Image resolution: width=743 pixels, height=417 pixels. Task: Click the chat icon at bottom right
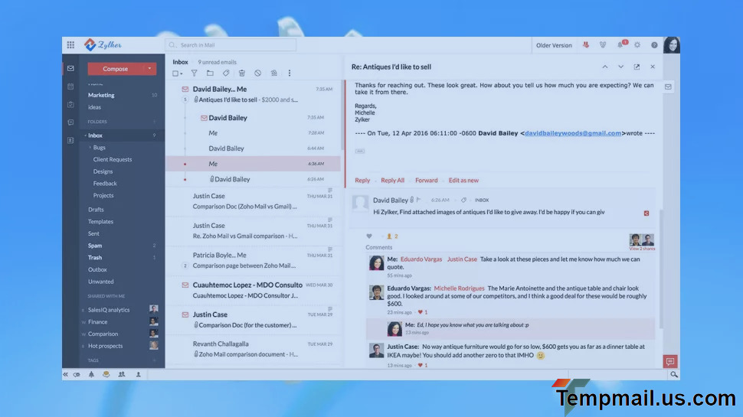click(x=670, y=361)
